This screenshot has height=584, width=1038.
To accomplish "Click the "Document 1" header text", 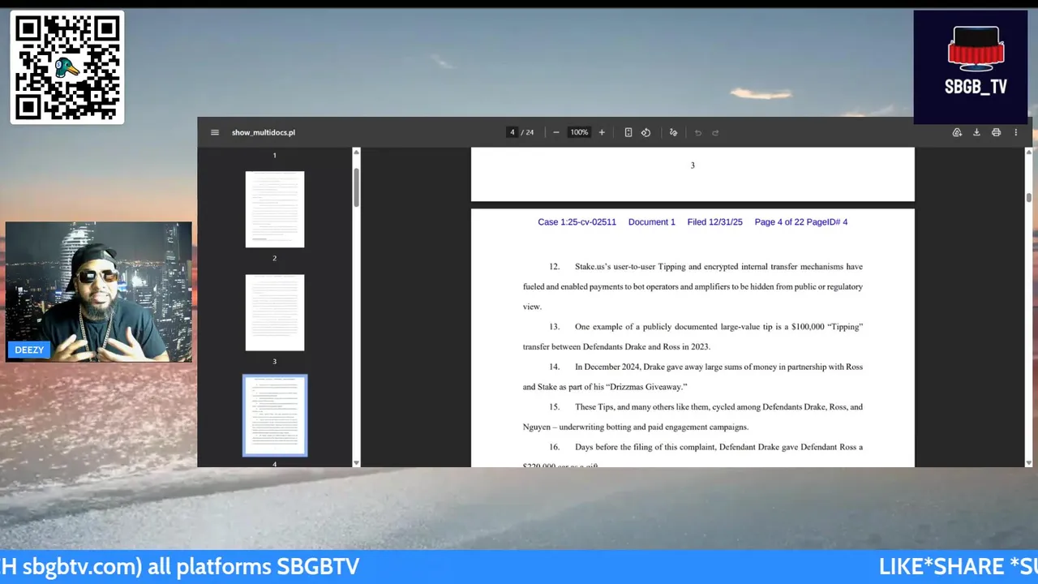I will point(651,221).
